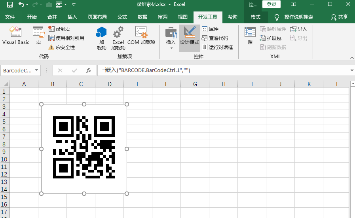The image size is (355, 218).
Task: Open the XML 源 source pane
Action: coord(250,36)
